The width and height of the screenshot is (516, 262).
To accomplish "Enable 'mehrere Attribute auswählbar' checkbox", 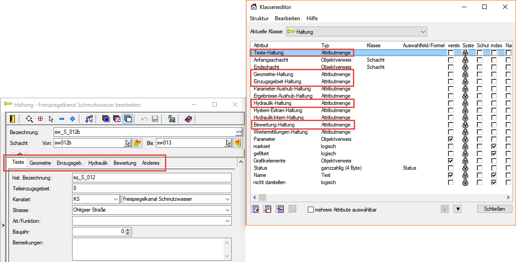I will click(x=311, y=209).
